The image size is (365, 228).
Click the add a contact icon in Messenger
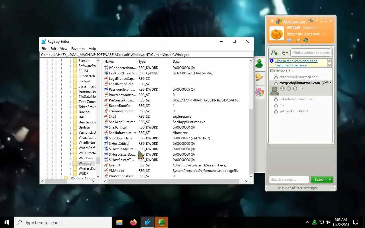click(274, 53)
